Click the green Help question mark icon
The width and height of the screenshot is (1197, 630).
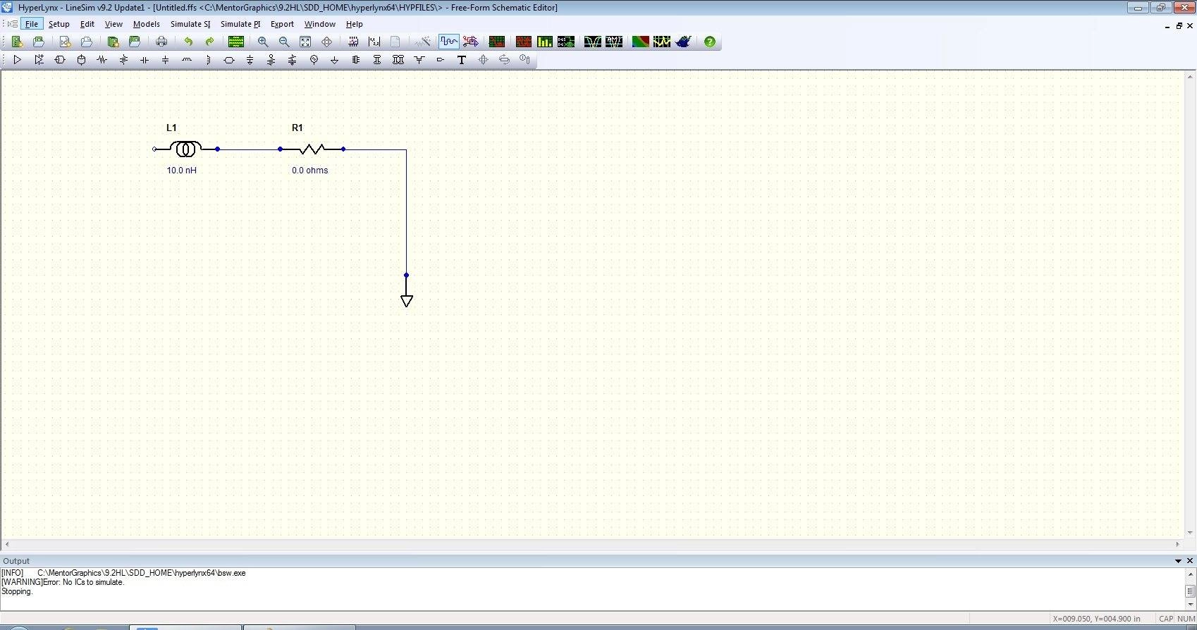(x=710, y=42)
